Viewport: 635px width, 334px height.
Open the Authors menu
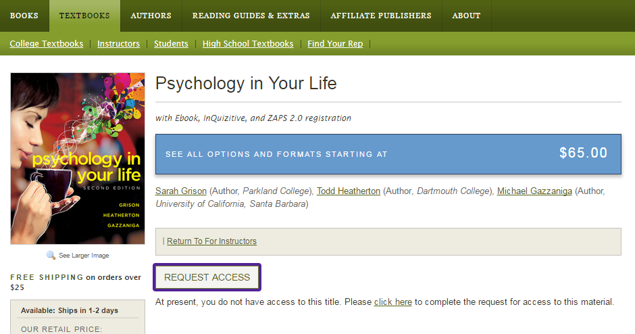coord(151,16)
